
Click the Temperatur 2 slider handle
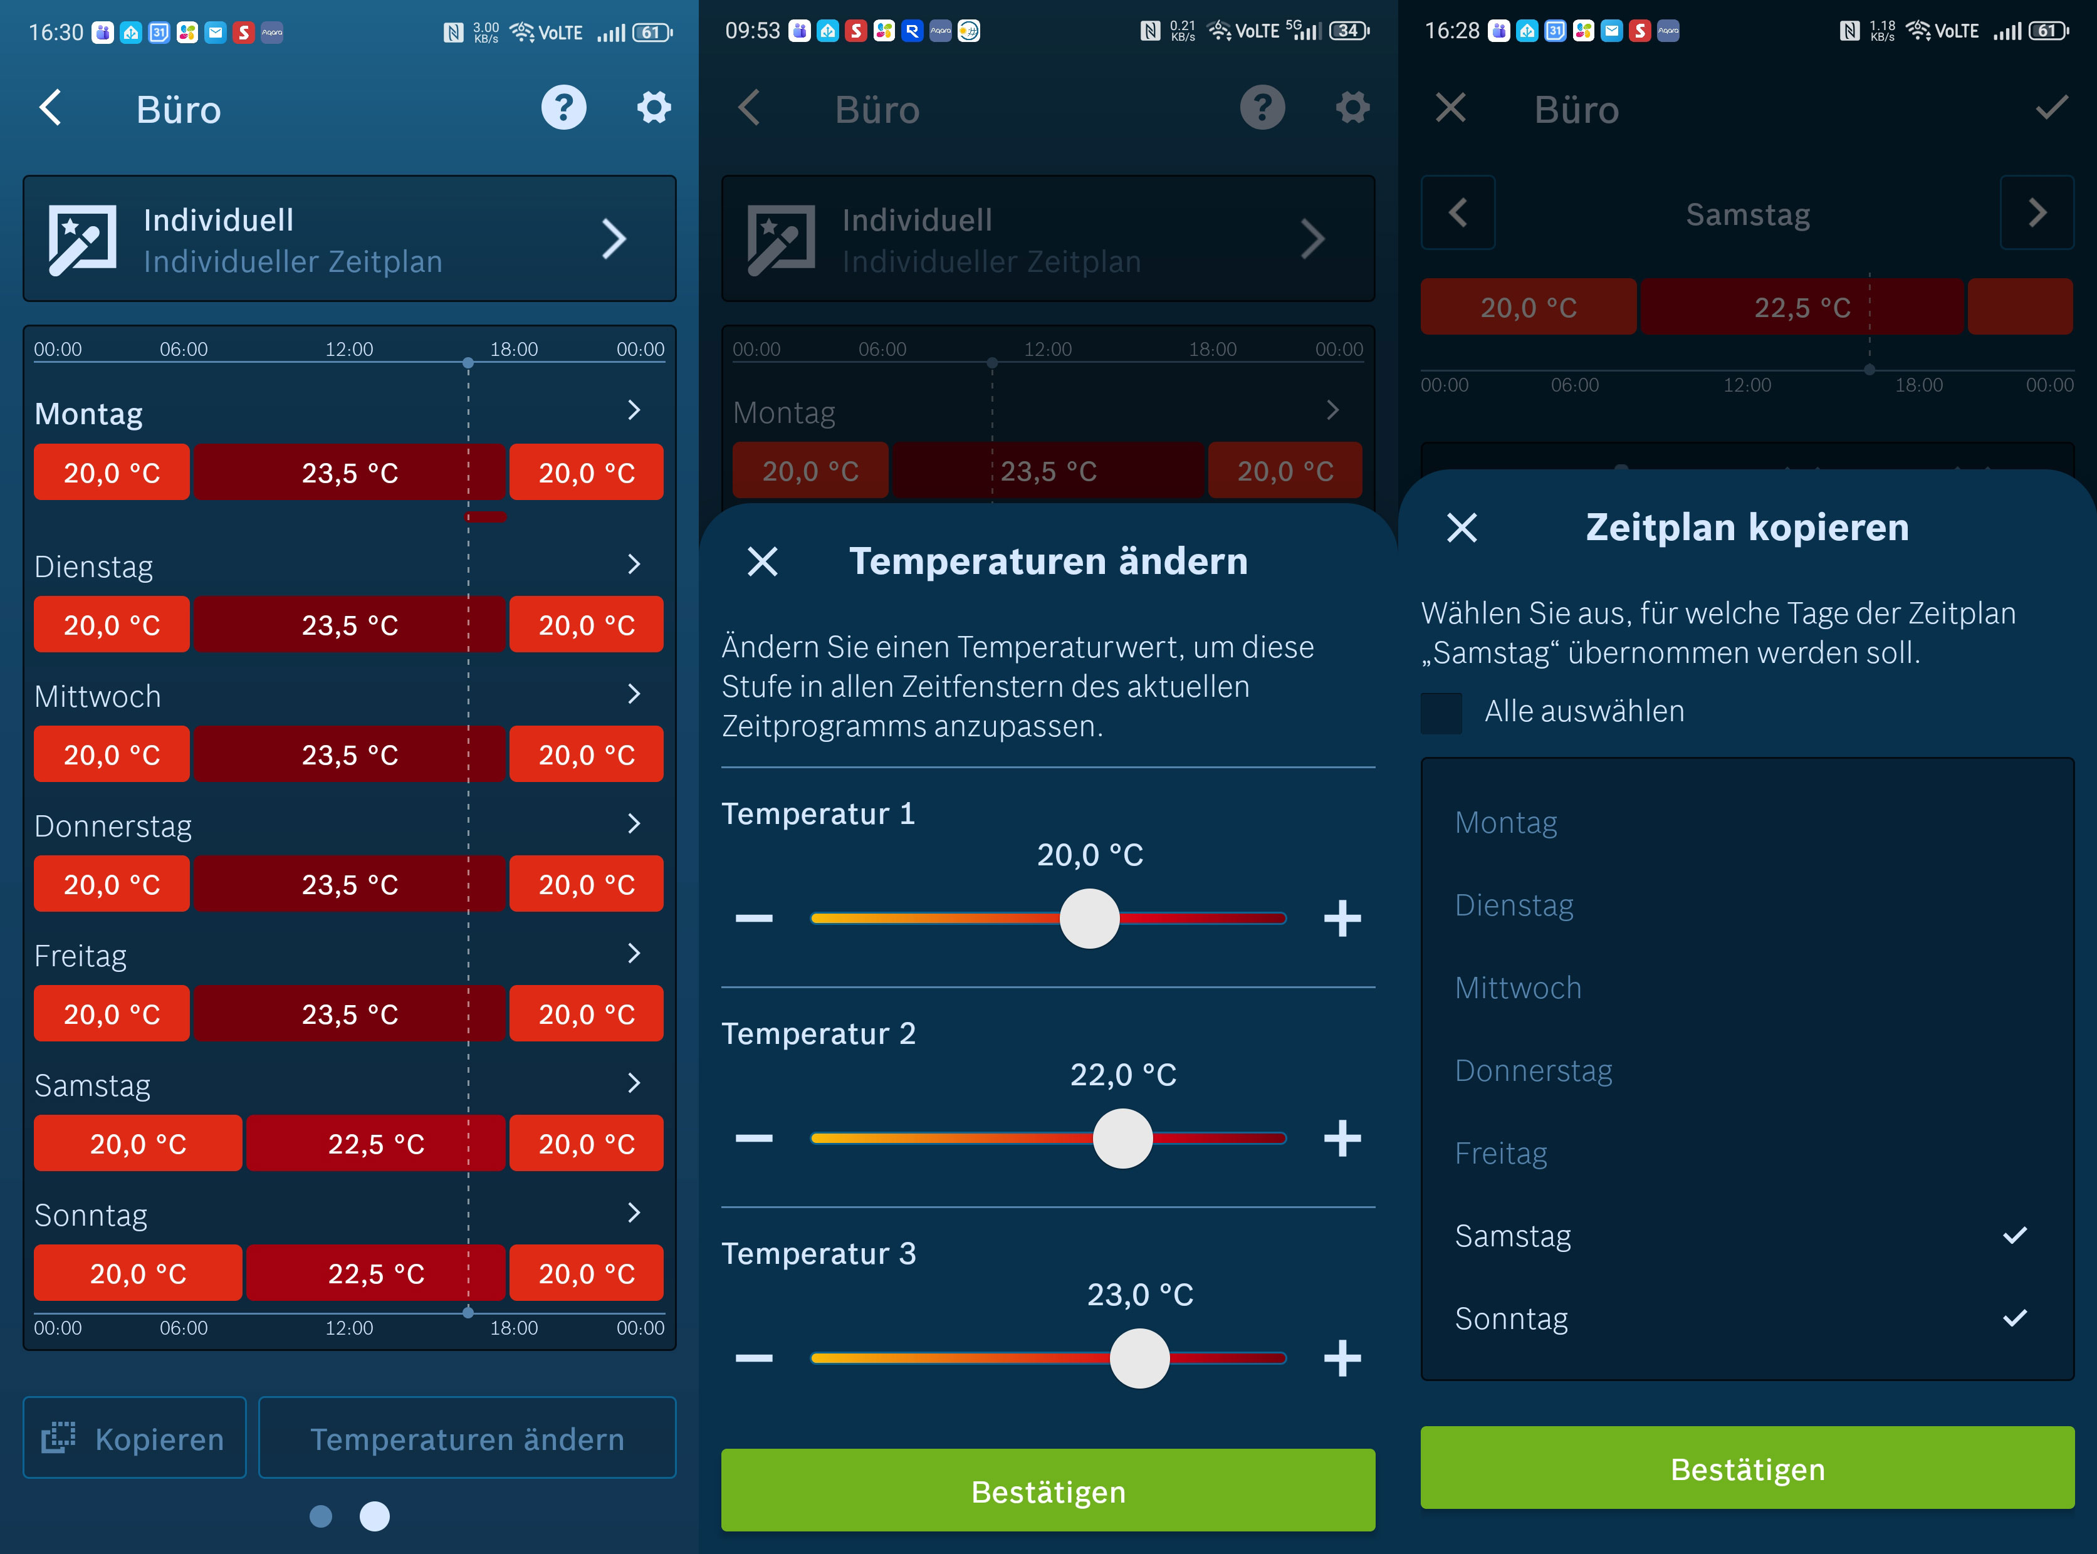point(1122,1138)
